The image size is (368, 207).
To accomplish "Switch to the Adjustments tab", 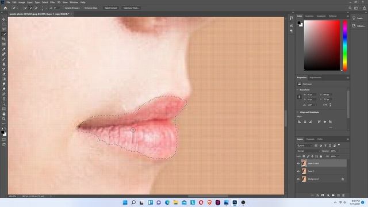I will point(315,78).
